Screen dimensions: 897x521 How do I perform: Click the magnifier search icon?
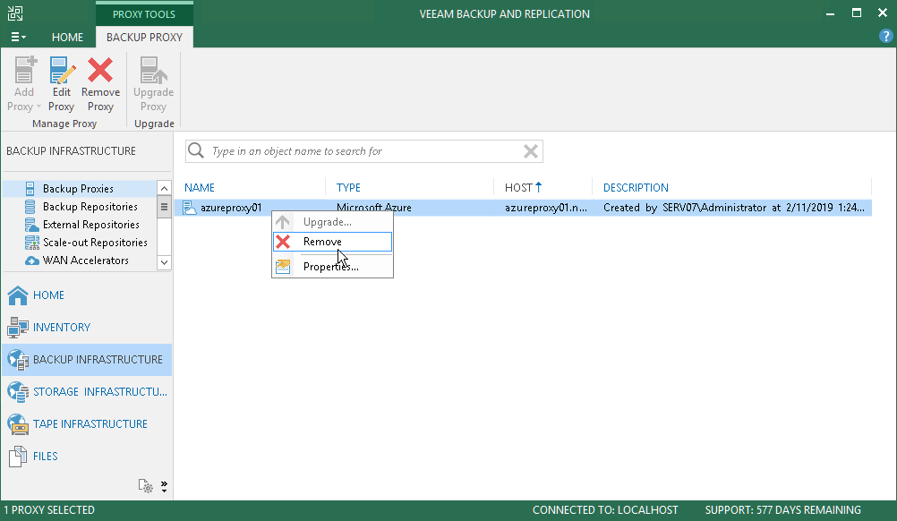196,150
